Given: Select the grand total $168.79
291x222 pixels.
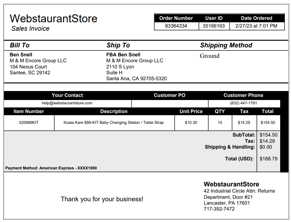Looking at the screenshot, I should pos(268,159).
